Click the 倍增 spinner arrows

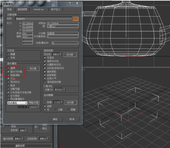point(62,102)
